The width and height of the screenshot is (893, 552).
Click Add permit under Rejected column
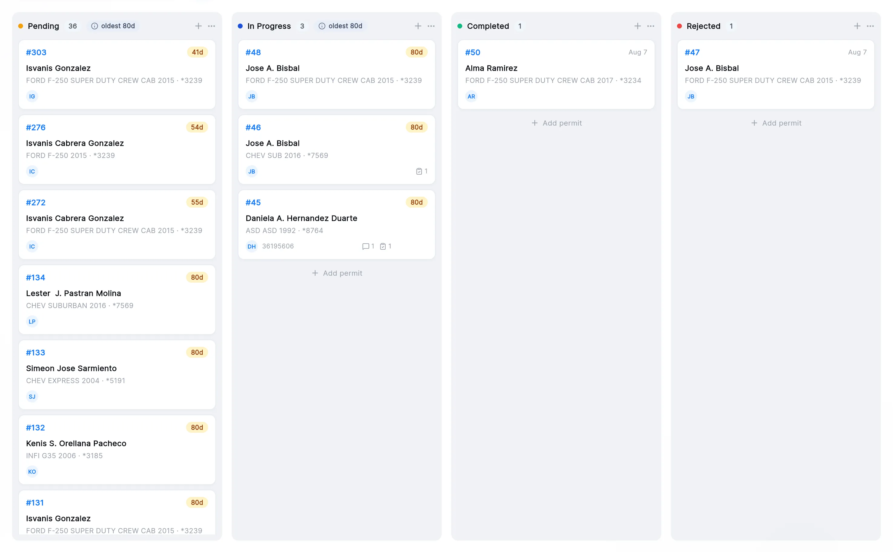pyautogui.click(x=776, y=123)
